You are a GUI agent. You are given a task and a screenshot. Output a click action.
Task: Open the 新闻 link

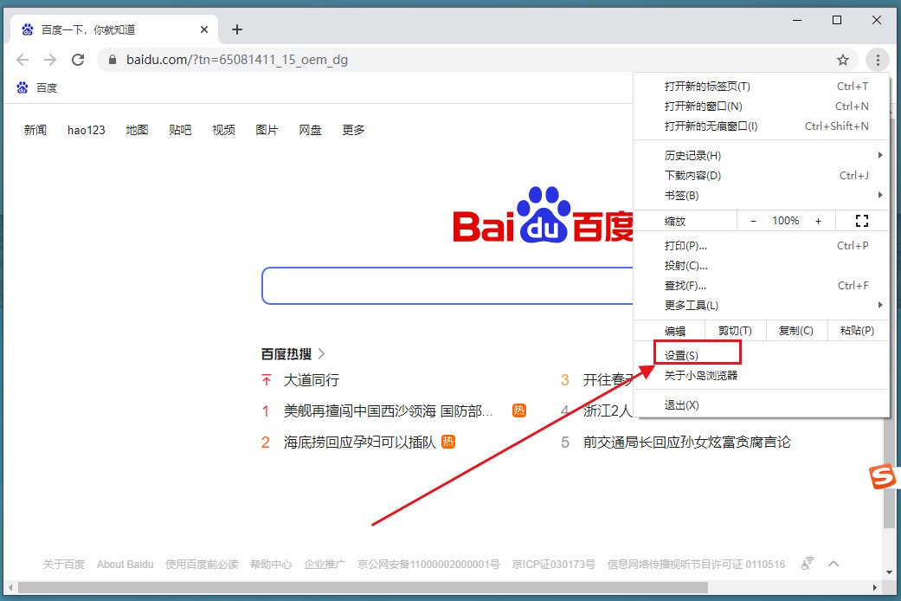coord(35,130)
